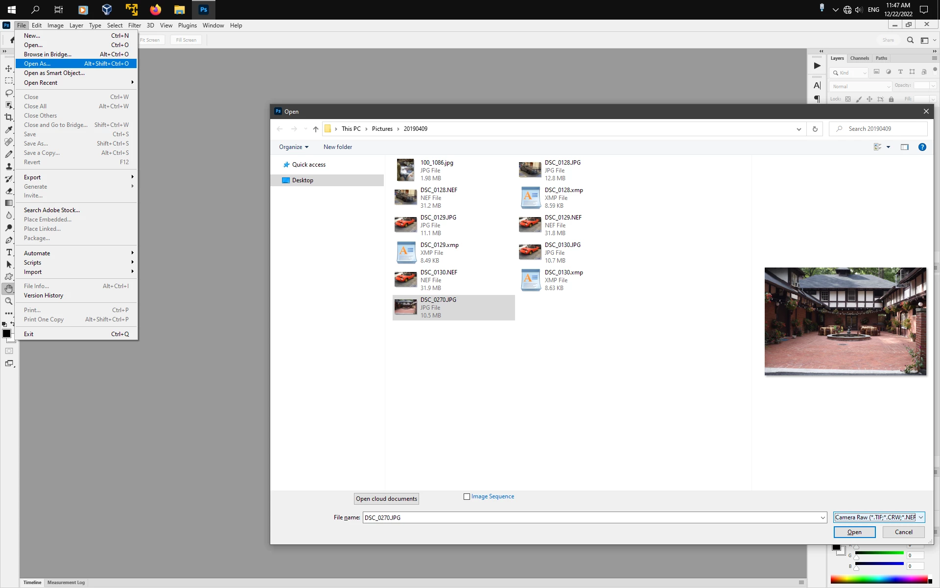Select the Crop tool
The width and height of the screenshot is (940, 588).
coord(9,117)
